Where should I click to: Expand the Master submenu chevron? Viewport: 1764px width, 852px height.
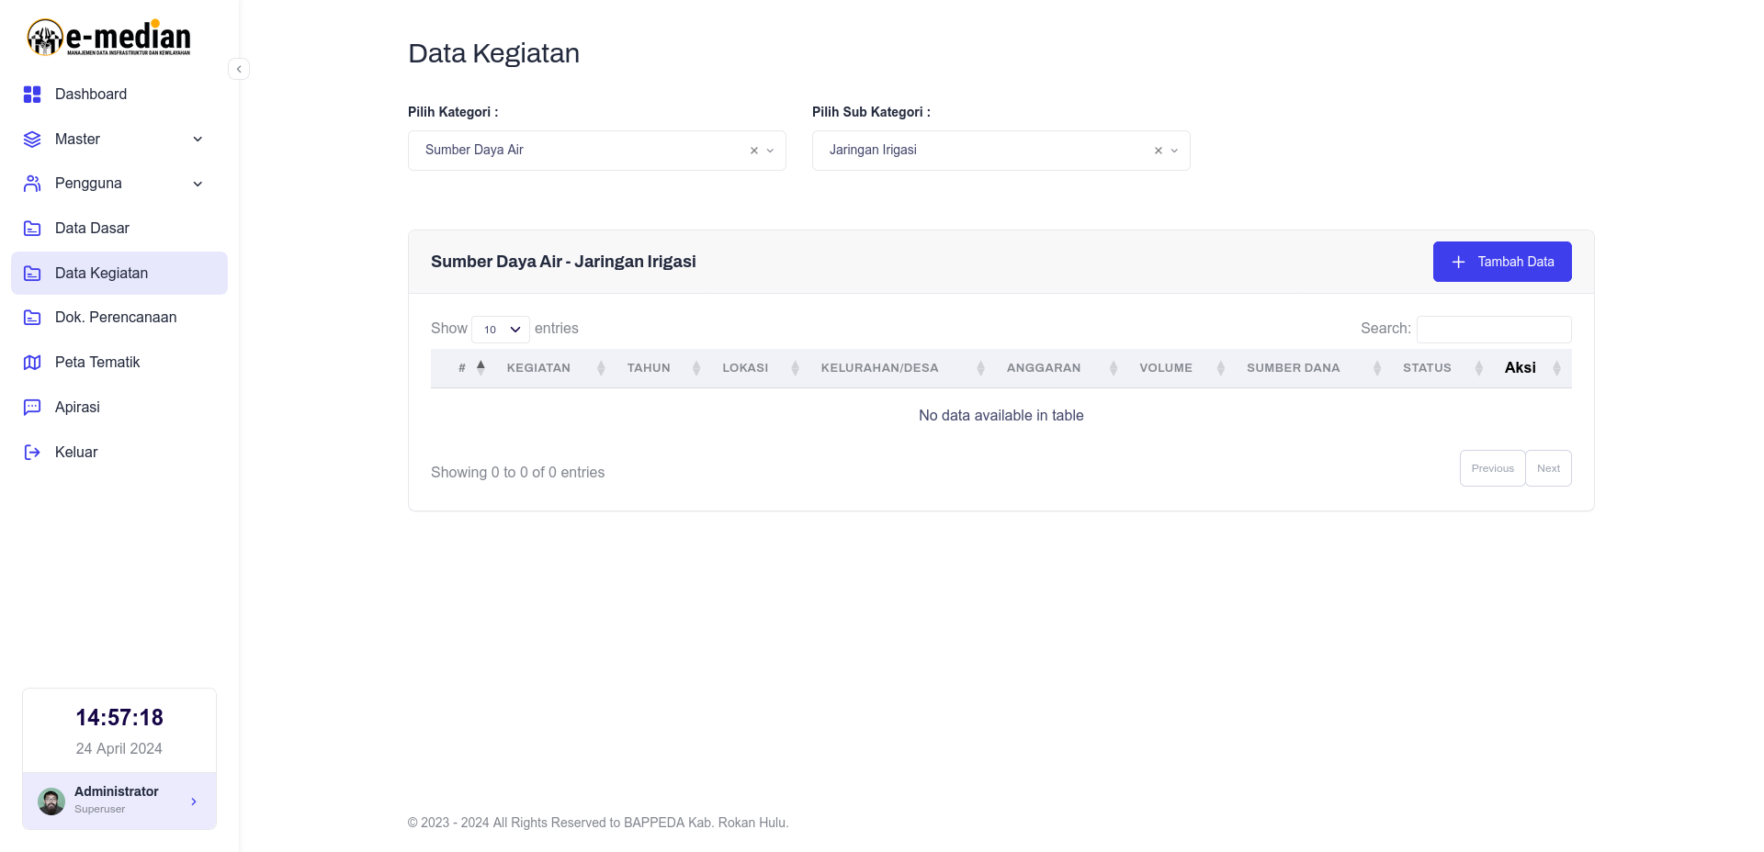pyautogui.click(x=198, y=140)
